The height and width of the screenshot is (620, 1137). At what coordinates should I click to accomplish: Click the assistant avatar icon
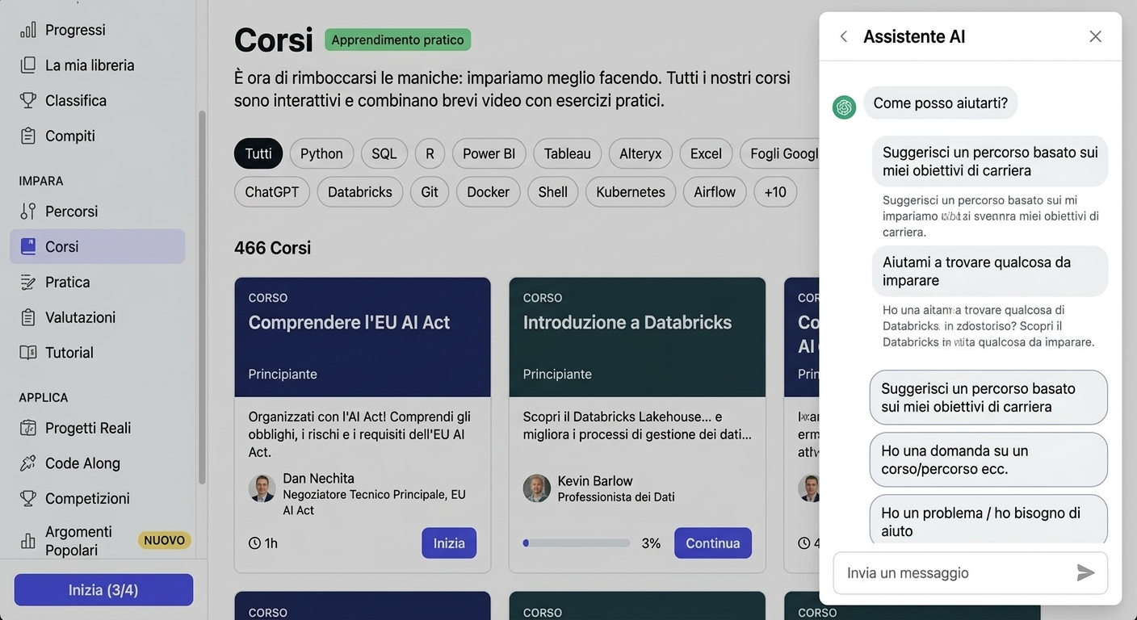[x=845, y=107]
